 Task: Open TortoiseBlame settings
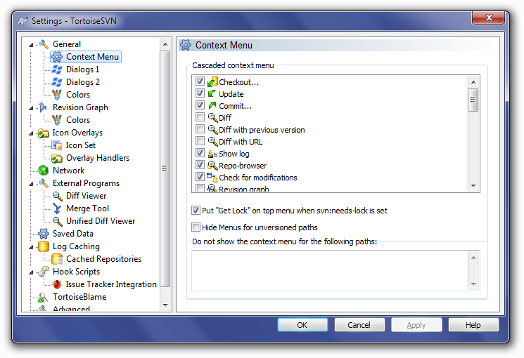pyautogui.click(x=79, y=297)
